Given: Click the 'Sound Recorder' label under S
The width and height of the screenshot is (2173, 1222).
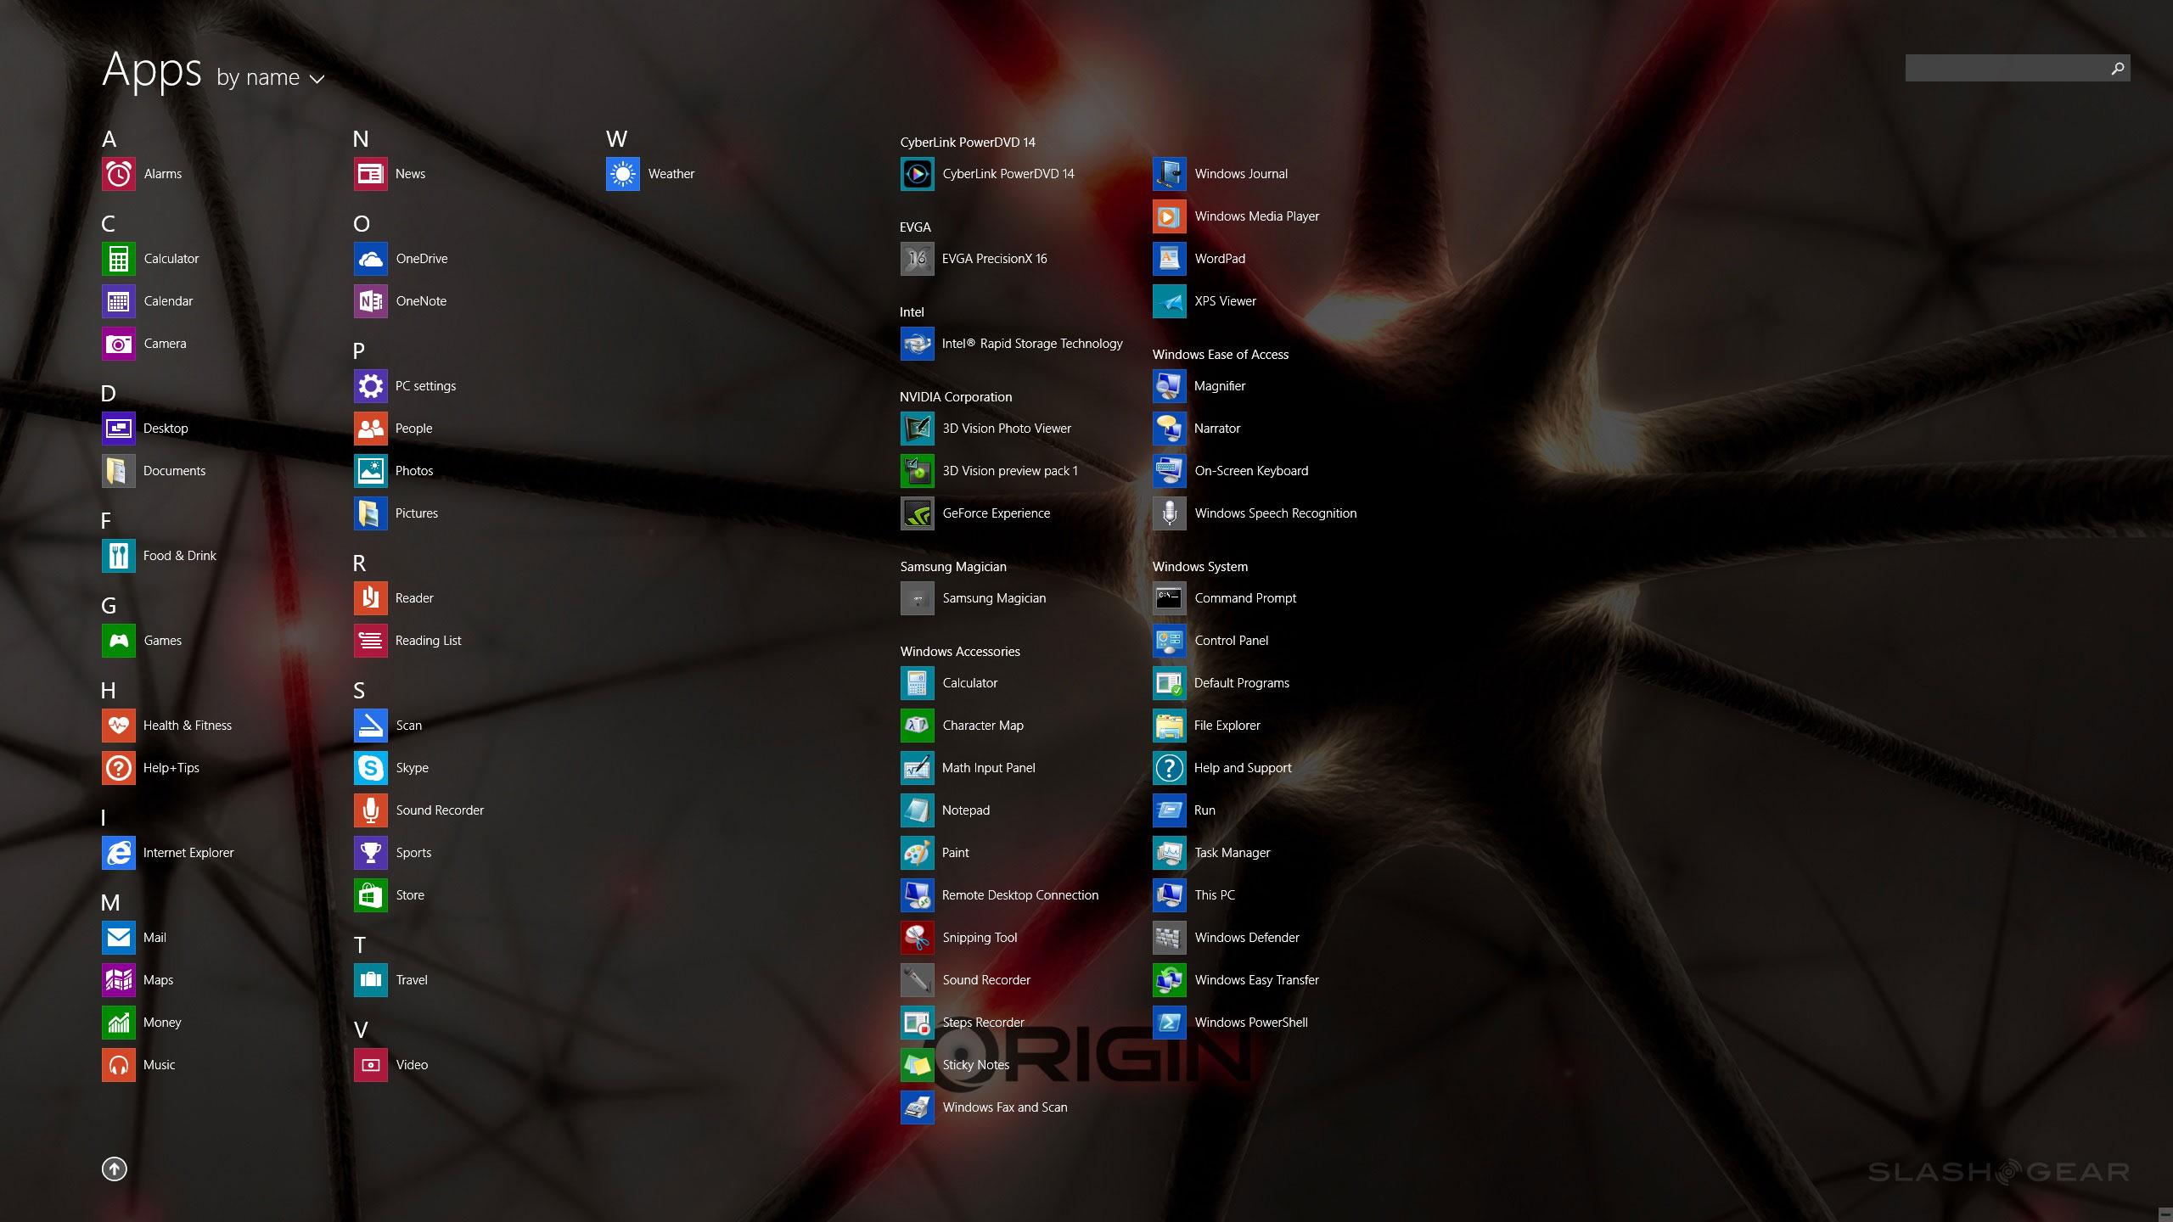Looking at the screenshot, I should pos(440,810).
